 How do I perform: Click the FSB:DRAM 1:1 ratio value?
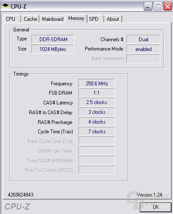click(x=97, y=93)
